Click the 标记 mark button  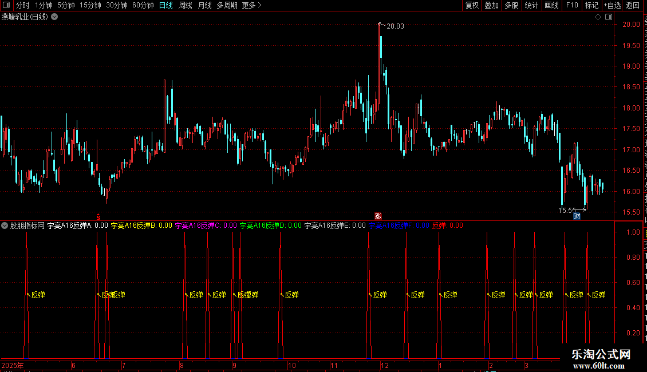591,5
